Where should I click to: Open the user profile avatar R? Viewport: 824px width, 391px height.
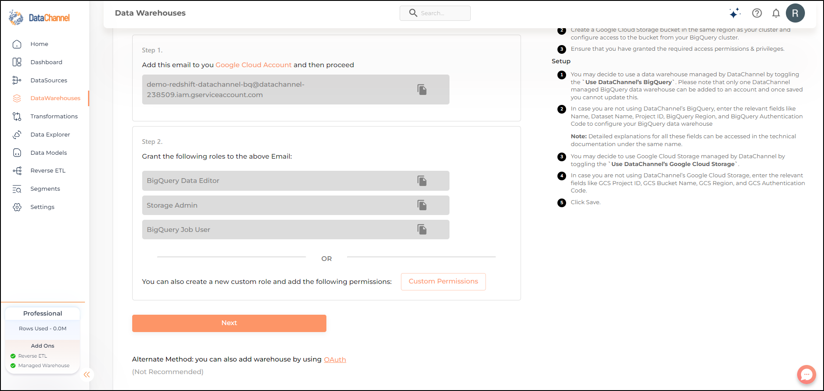(x=795, y=13)
